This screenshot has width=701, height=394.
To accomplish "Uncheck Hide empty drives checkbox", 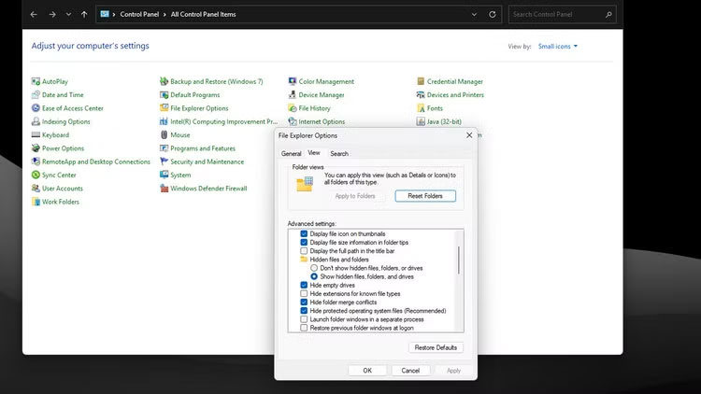I will click(x=304, y=285).
